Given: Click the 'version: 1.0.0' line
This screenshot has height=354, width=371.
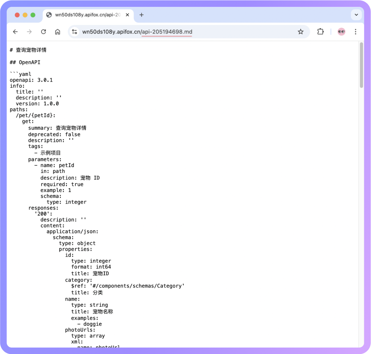Looking at the screenshot, I should click(x=38, y=103).
